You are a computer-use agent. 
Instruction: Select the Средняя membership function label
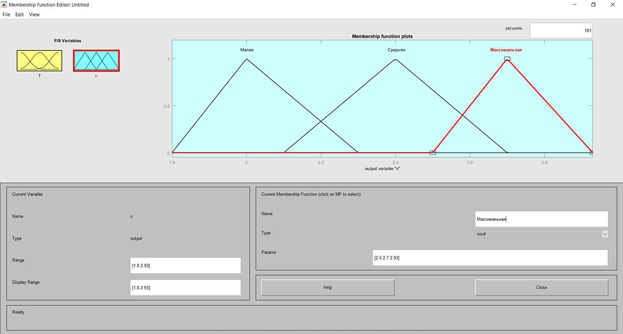(x=396, y=50)
